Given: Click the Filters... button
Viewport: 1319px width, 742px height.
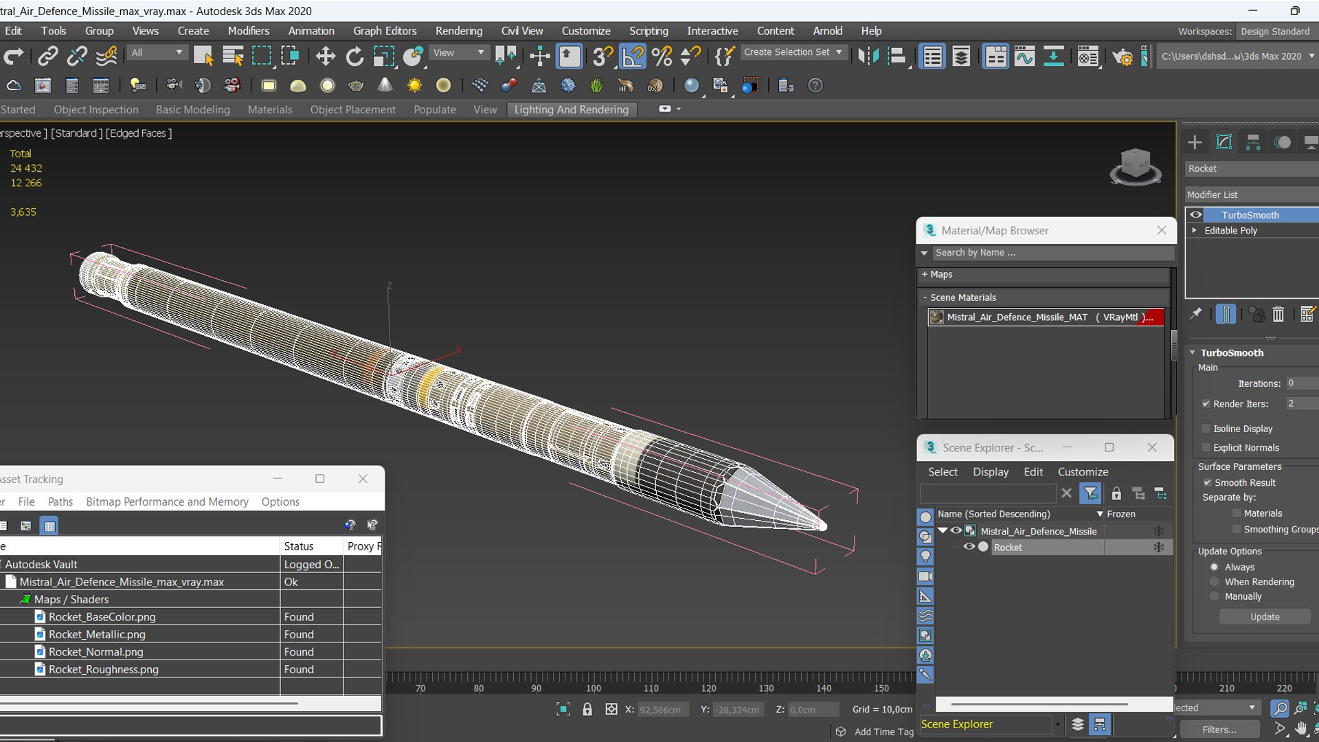Looking at the screenshot, I should click(x=1219, y=730).
